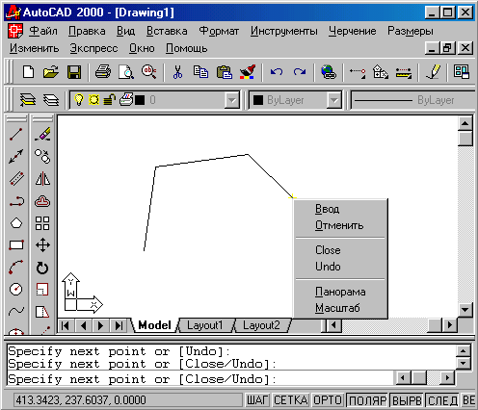
Task: Click the New drawing icon
Action: point(28,72)
